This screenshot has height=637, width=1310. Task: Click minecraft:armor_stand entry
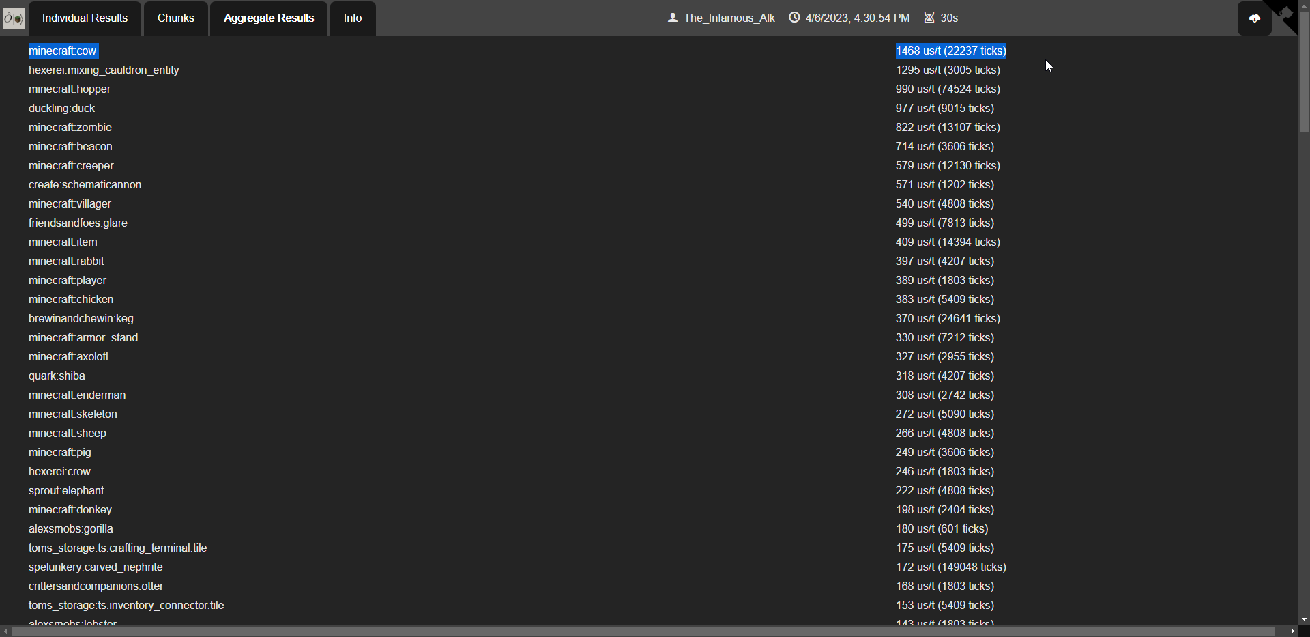pyautogui.click(x=83, y=338)
